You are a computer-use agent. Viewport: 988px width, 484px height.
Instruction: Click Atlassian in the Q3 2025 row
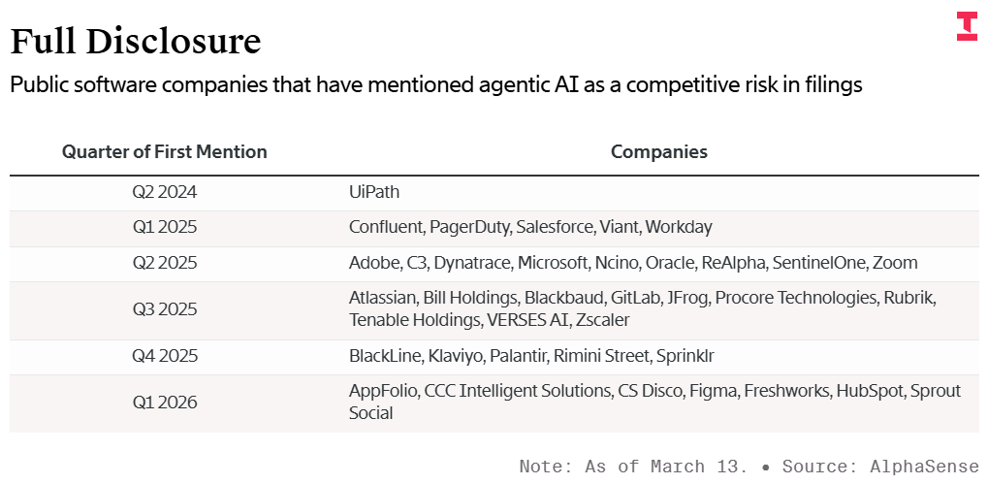[384, 298]
